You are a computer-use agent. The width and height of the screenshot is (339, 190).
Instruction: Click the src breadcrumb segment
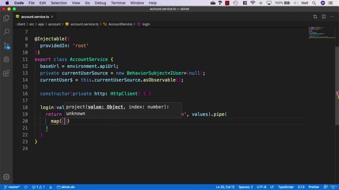point(32,24)
